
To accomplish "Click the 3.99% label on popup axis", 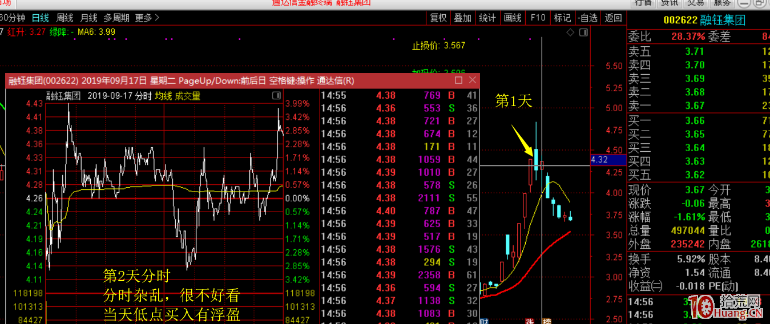I will click(297, 104).
